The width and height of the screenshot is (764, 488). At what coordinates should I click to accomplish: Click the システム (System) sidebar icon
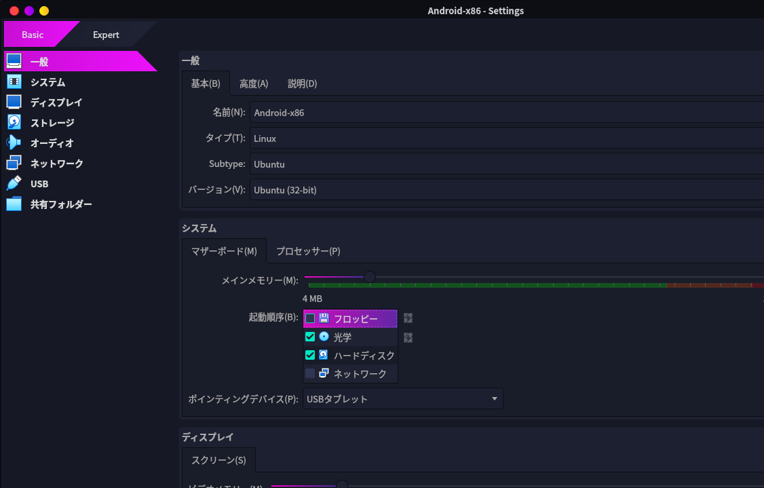(14, 82)
